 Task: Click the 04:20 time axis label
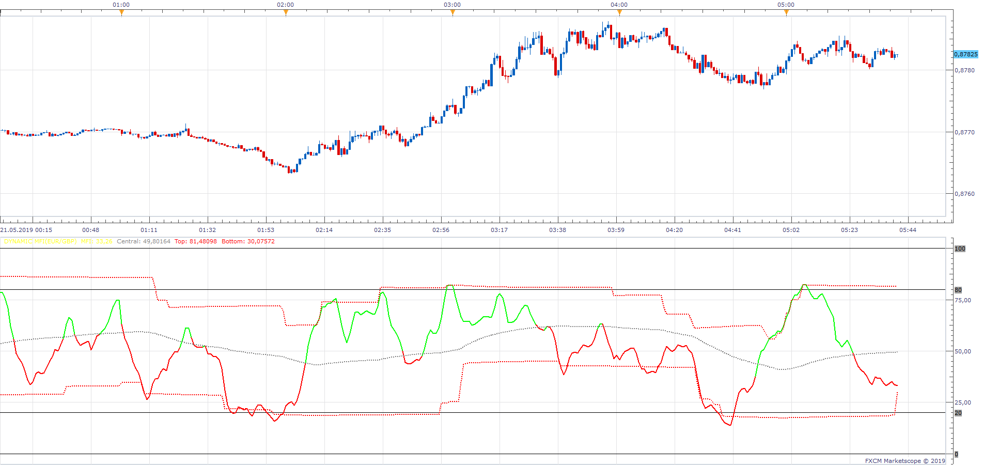click(x=675, y=230)
